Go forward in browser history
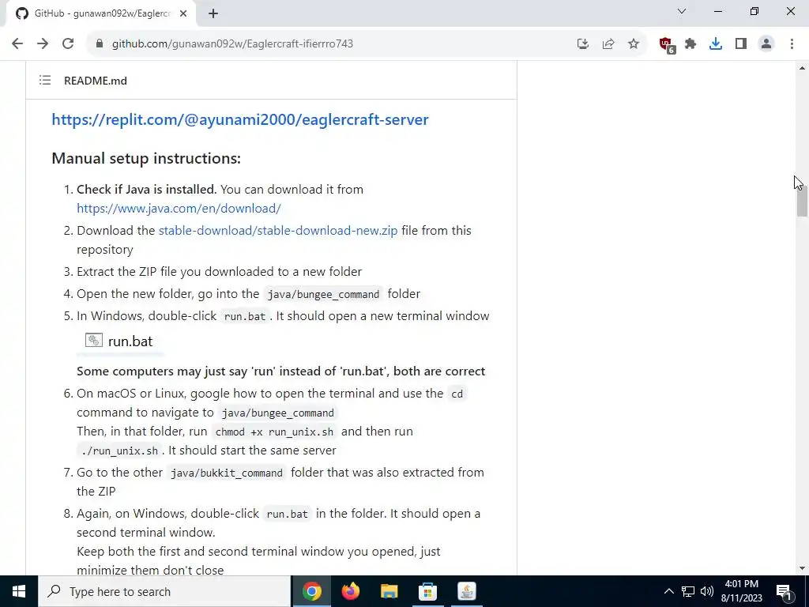Image resolution: width=809 pixels, height=607 pixels. tap(43, 44)
